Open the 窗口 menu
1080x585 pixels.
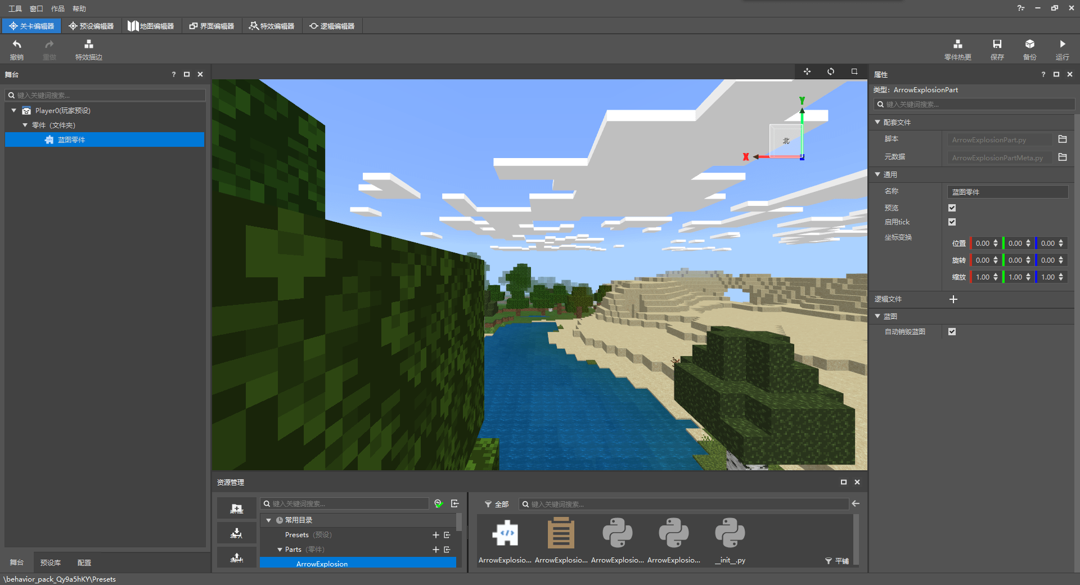pos(37,8)
